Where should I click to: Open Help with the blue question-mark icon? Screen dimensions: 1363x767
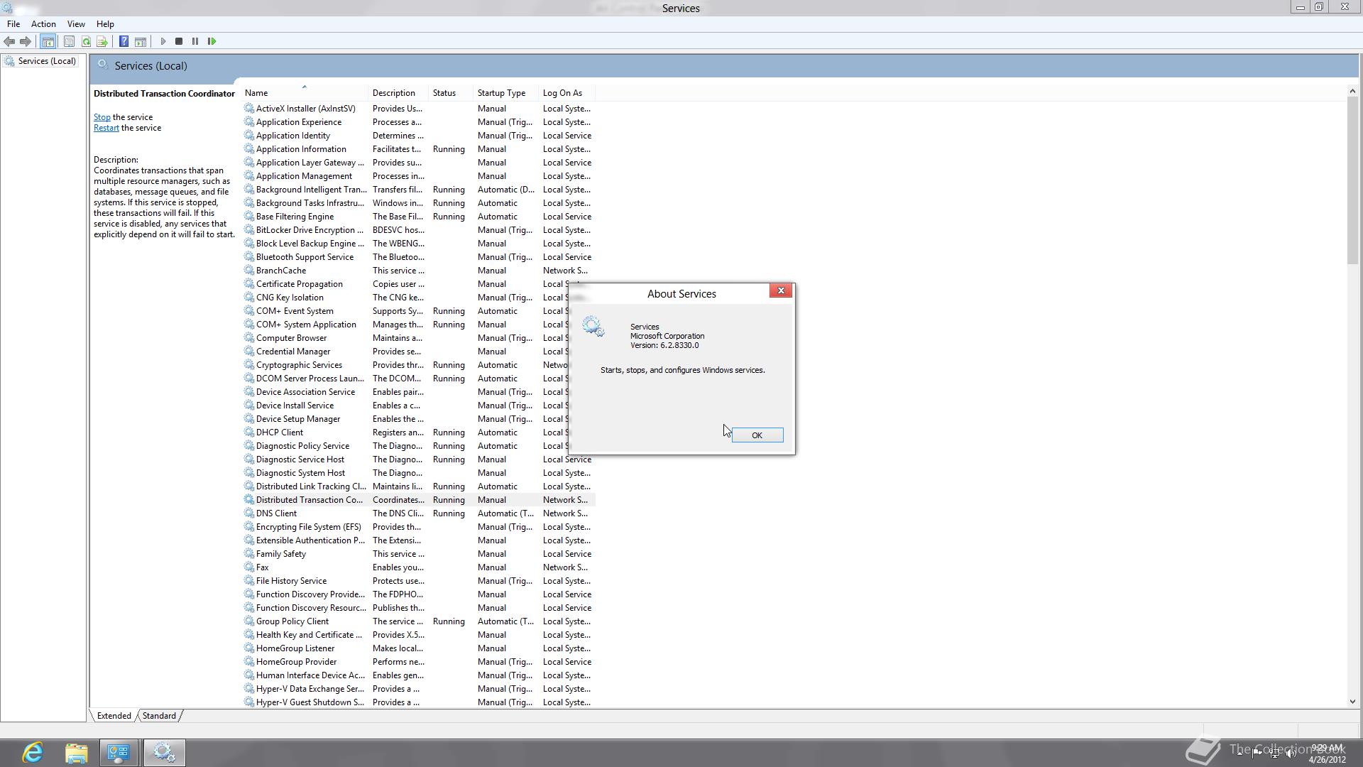tap(124, 41)
